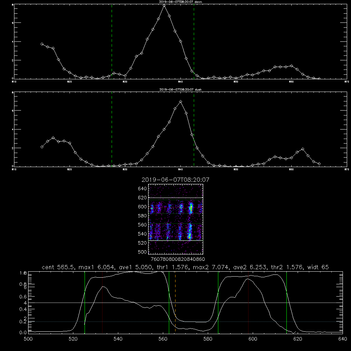This screenshot has height=351, width=351.
Task: Click the 'widt 65' value
Action: [x=318, y=267]
